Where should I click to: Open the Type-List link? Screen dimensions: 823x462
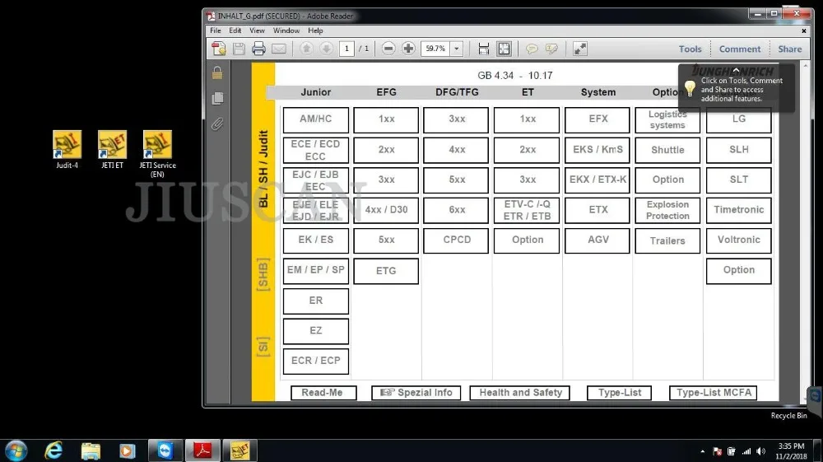point(620,393)
